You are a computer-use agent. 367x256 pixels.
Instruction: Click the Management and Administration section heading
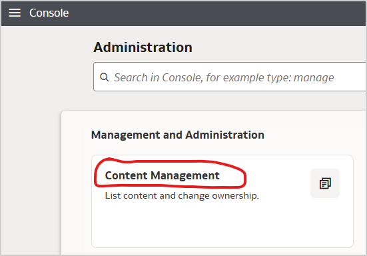point(178,135)
